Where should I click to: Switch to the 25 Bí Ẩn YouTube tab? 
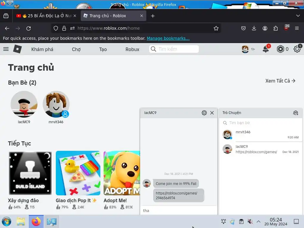(47, 16)
